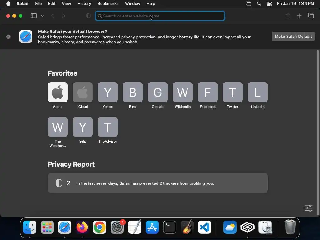This screenshot has height=240, width=320.
Task: Open TextEdit from the Dock
Action: (135, 227)
